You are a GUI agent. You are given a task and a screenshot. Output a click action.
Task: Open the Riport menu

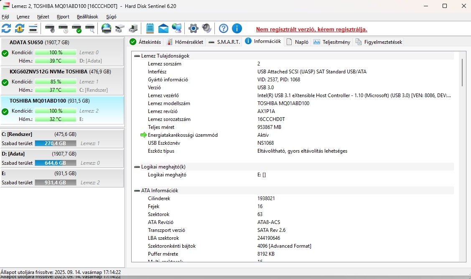click(63, 17)
